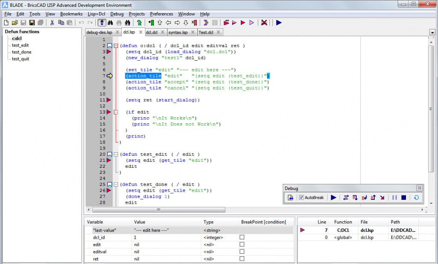This screenshot has width=438, height=264.
Task: Switch to the Test.dcl tab
Action: point(206,33)
